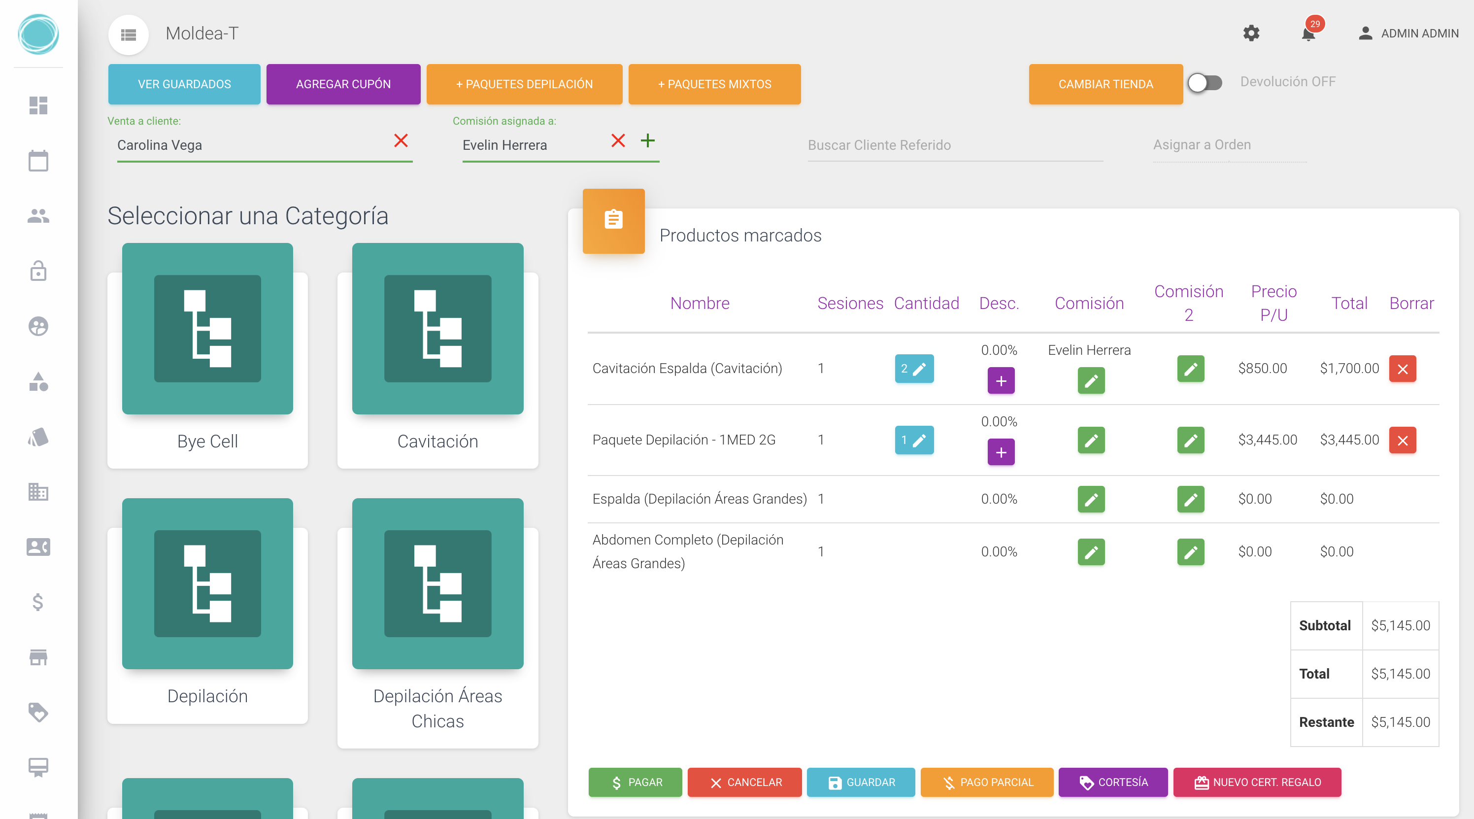Edit quantity of Paquete Depilación 1MED 2G
This screenshot has height=819, width=1474.
[914, 440]
